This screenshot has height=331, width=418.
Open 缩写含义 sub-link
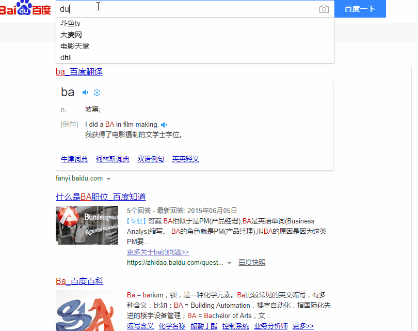[x=140, y=326]
